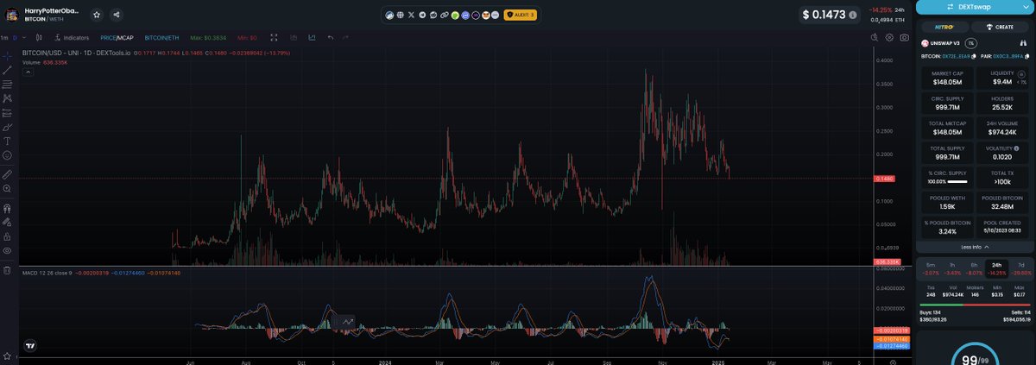Click the share icon beside the token name
This screenshot has width=1036, height=365.
click(117, 15)
